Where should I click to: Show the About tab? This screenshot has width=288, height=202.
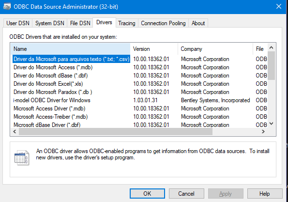[198, 23]
